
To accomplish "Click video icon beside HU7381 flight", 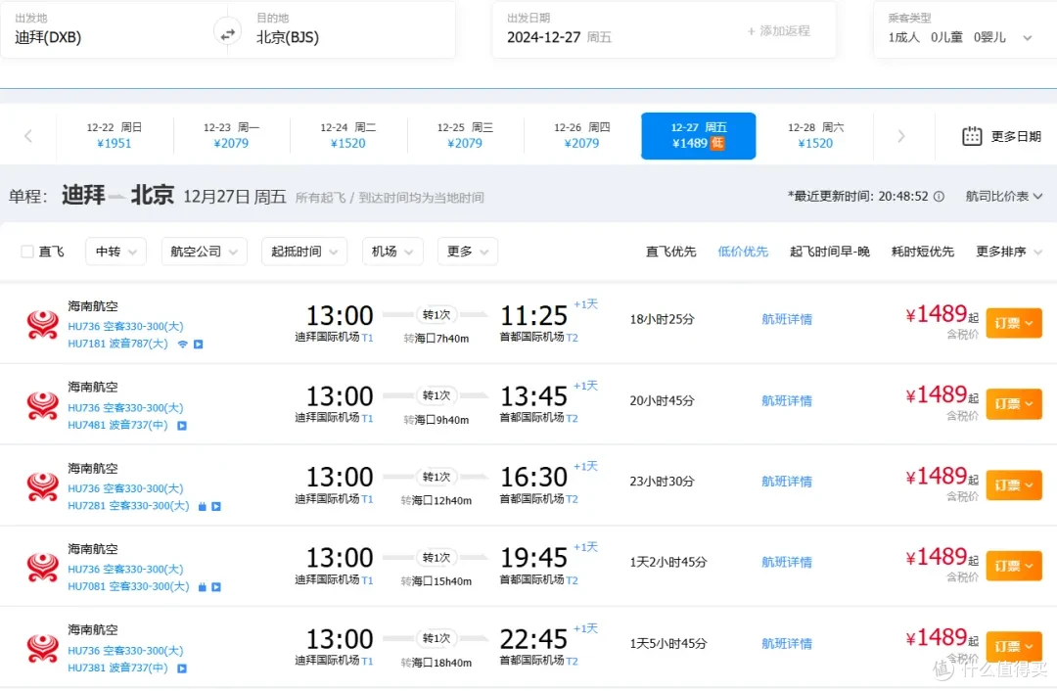I will click(182, 668).
